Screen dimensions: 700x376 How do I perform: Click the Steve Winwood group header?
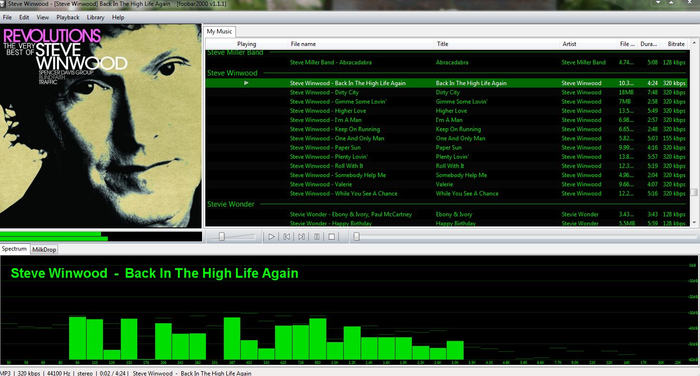click(x=233, y=73)
